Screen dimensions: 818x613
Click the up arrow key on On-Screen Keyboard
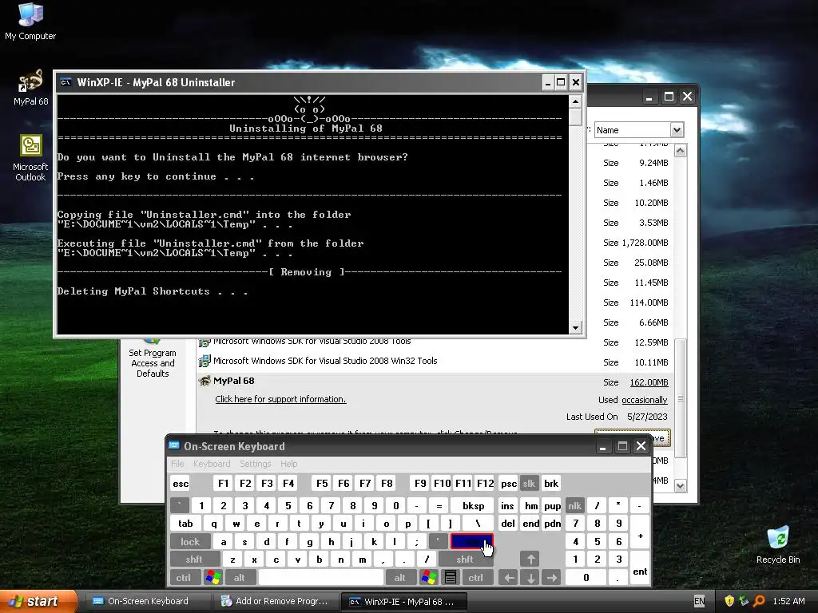point(530,560)
